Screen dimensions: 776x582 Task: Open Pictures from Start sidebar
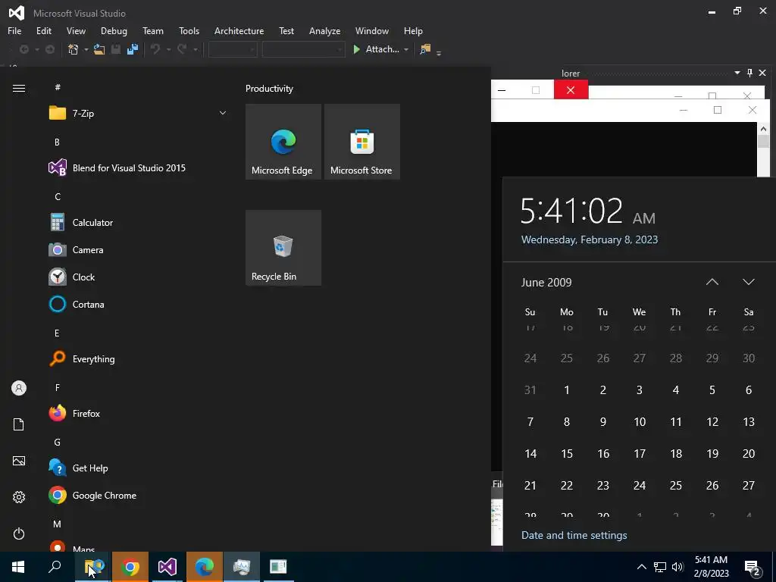click(x=19, y=461)
